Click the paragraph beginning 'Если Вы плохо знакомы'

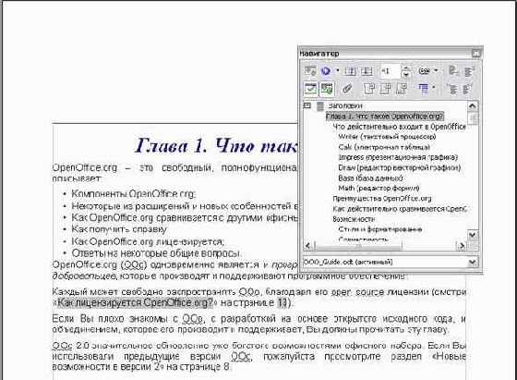258,324
